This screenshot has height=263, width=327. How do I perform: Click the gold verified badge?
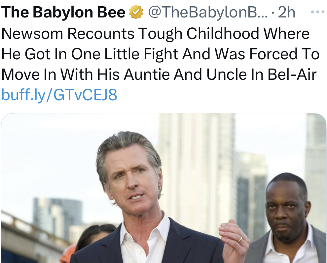click(x=136, y=12)
